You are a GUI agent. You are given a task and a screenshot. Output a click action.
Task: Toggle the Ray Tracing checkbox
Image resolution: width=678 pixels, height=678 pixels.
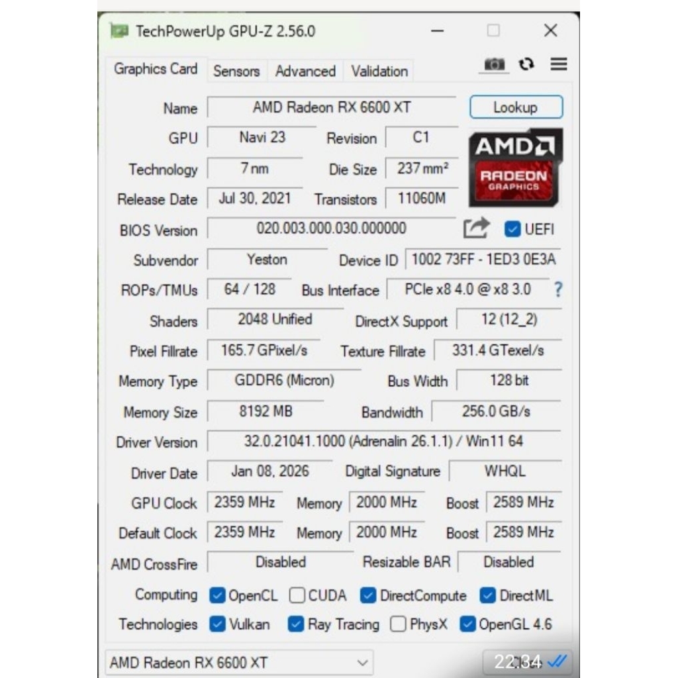(296, 624)
